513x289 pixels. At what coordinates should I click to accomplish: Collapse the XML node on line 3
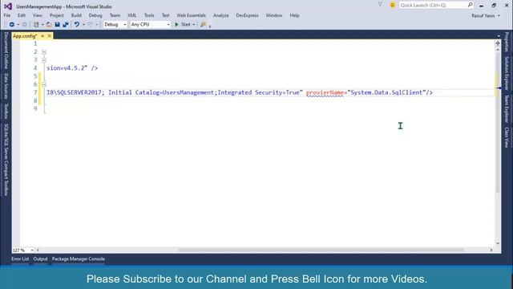pos(44,60)
